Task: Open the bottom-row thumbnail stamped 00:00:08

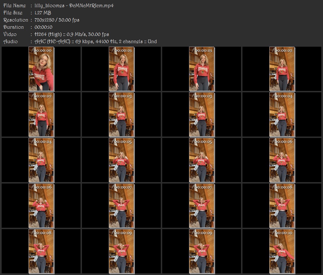Action: point(41,252)
